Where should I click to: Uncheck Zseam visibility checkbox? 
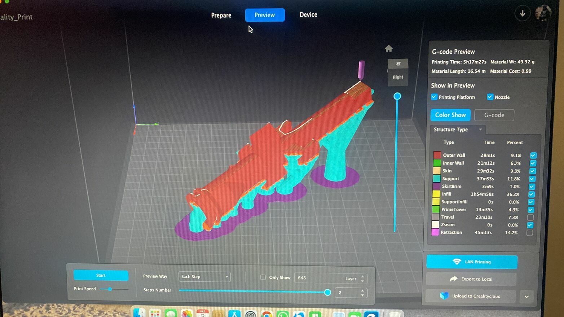tap(530, 225)
